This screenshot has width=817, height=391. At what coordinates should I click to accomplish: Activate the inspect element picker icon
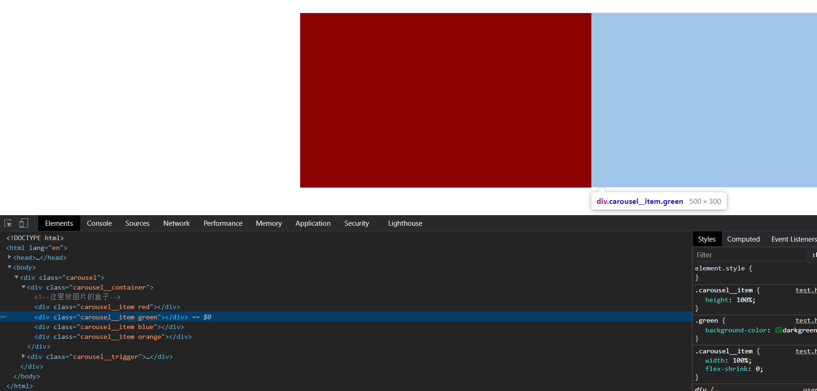click(x=8, y=223)
